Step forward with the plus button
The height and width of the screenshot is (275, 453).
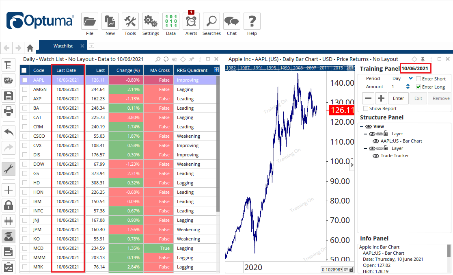tap(381, 98)
